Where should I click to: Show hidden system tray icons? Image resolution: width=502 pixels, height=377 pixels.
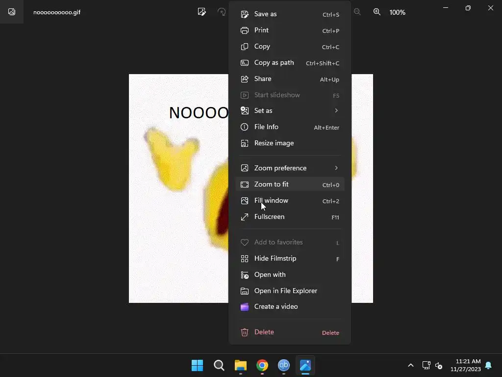click(411, 365)
